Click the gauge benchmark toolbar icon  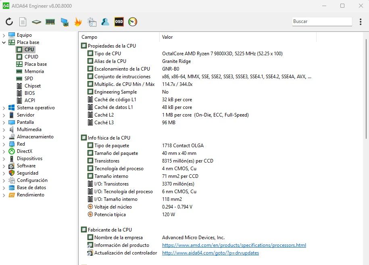click(x=133, y=22)
